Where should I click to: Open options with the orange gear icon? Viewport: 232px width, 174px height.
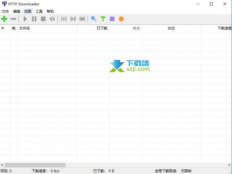point(121,19)
